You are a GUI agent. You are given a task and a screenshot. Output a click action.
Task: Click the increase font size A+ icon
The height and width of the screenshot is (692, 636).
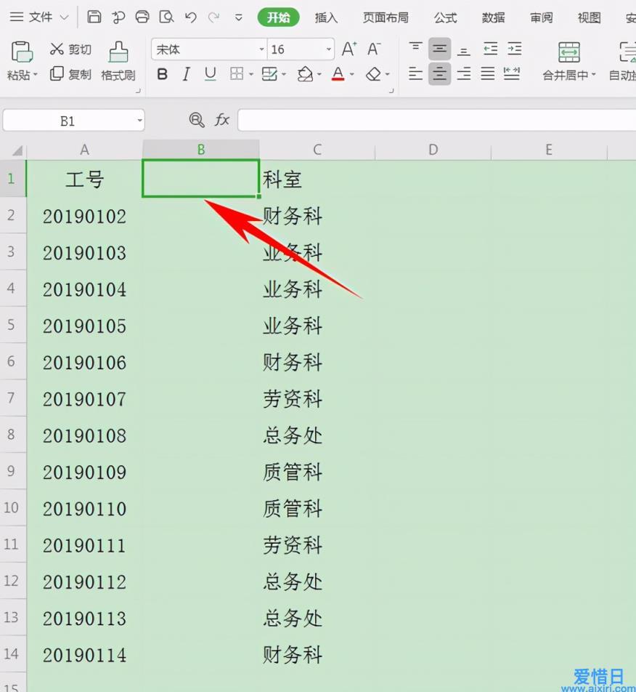click(x=349, y=49)
